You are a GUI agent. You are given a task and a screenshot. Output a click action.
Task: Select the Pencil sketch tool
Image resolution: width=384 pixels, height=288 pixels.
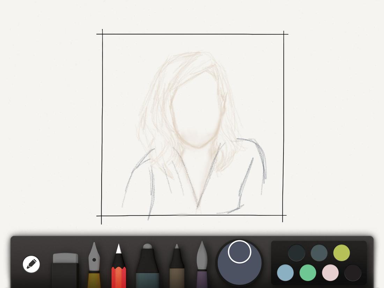pos(120,265)
